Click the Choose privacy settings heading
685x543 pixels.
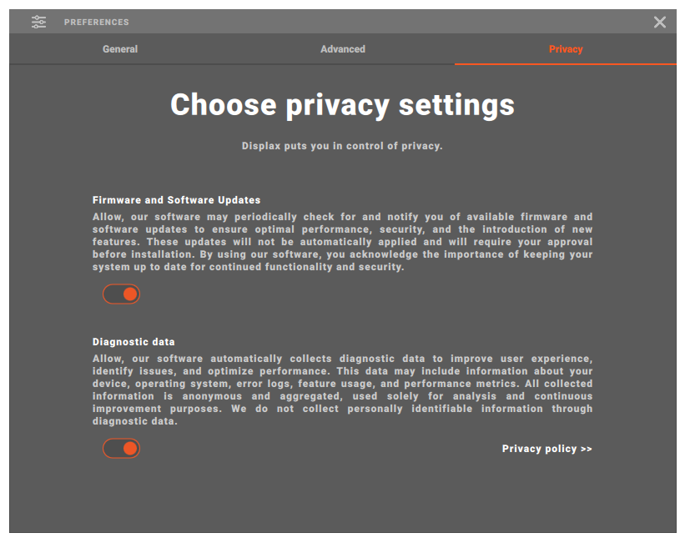342,105
